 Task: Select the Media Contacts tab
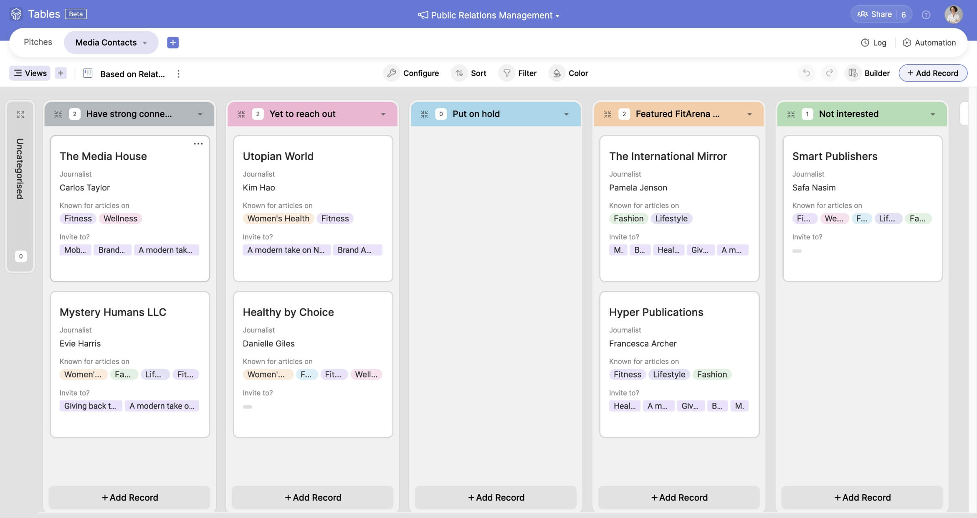click(x=106, y=43)
